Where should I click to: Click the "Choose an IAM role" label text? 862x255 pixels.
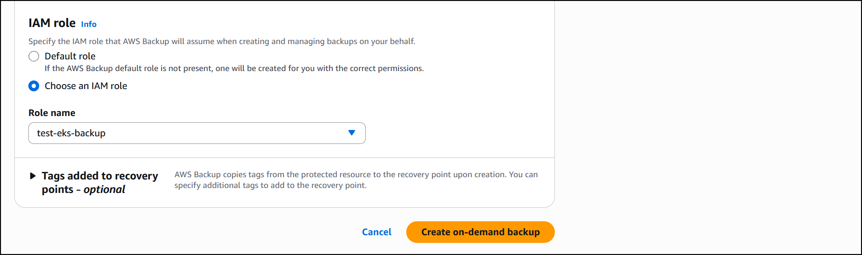point(86,86)
